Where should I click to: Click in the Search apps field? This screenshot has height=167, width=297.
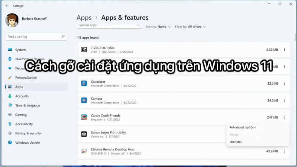coord(109,26)
